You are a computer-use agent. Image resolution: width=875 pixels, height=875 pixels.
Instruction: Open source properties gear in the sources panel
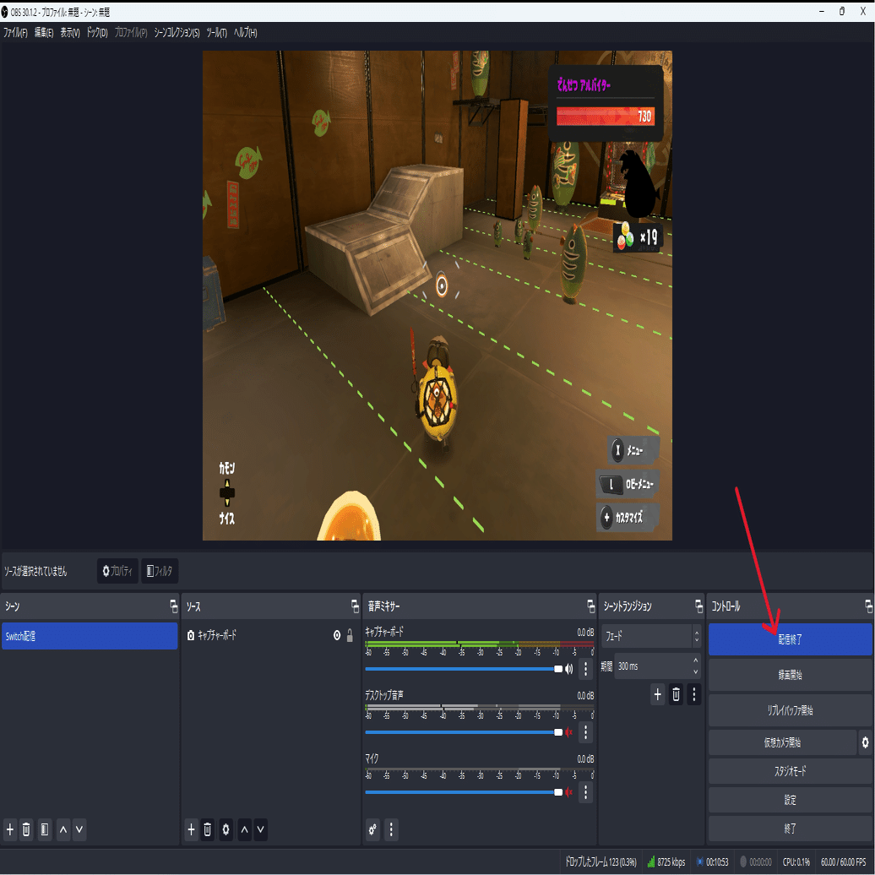point(226,829)
